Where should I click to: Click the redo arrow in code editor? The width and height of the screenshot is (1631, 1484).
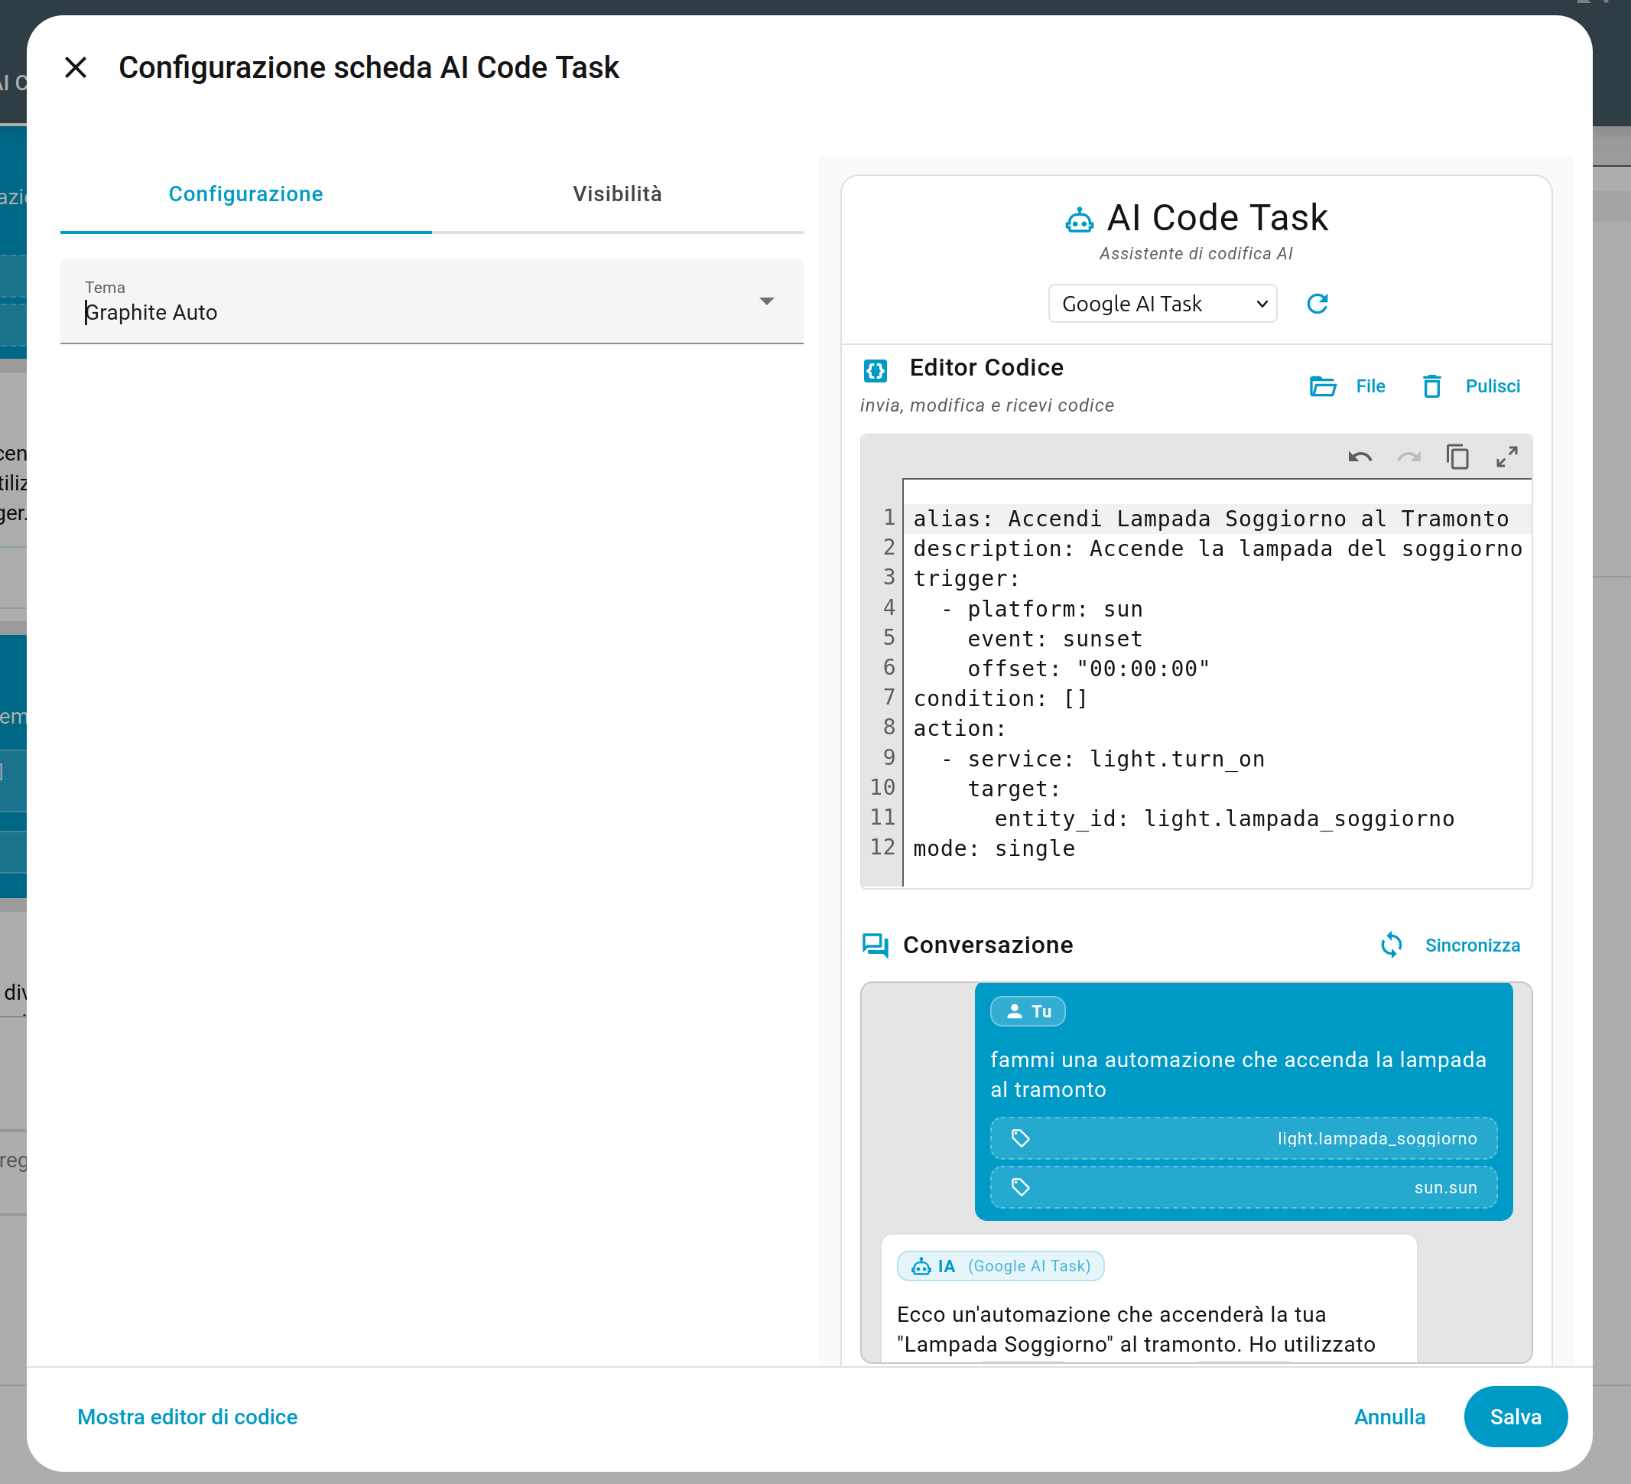pos(1408,457)
